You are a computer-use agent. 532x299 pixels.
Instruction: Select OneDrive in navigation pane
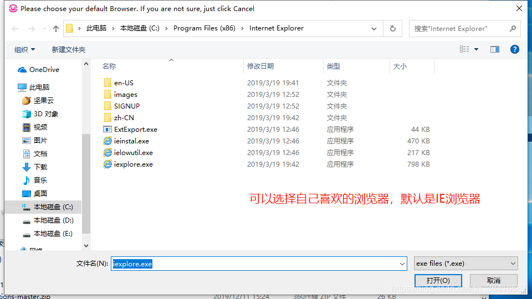(39, 70)
